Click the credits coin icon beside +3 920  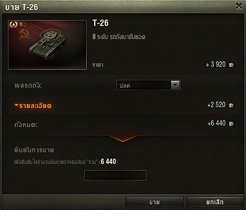[x=231, y=65]
